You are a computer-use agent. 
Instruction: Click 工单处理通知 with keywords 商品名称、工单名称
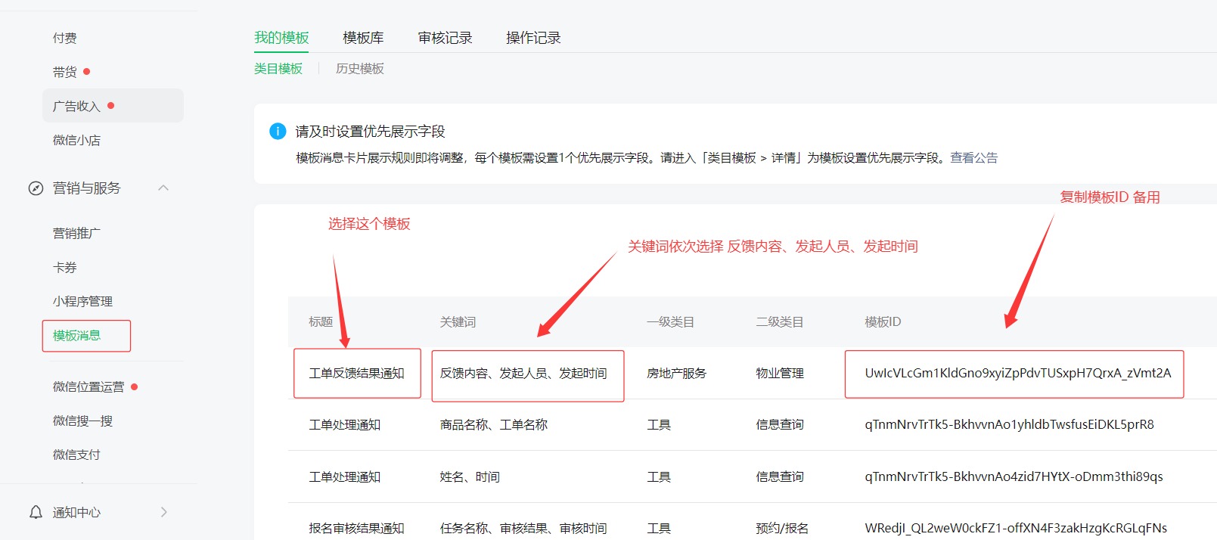pos(344,424)
